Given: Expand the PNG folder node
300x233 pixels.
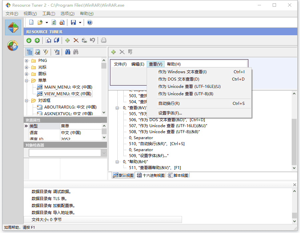Looking at the screenshot, I should click(26, 61).
